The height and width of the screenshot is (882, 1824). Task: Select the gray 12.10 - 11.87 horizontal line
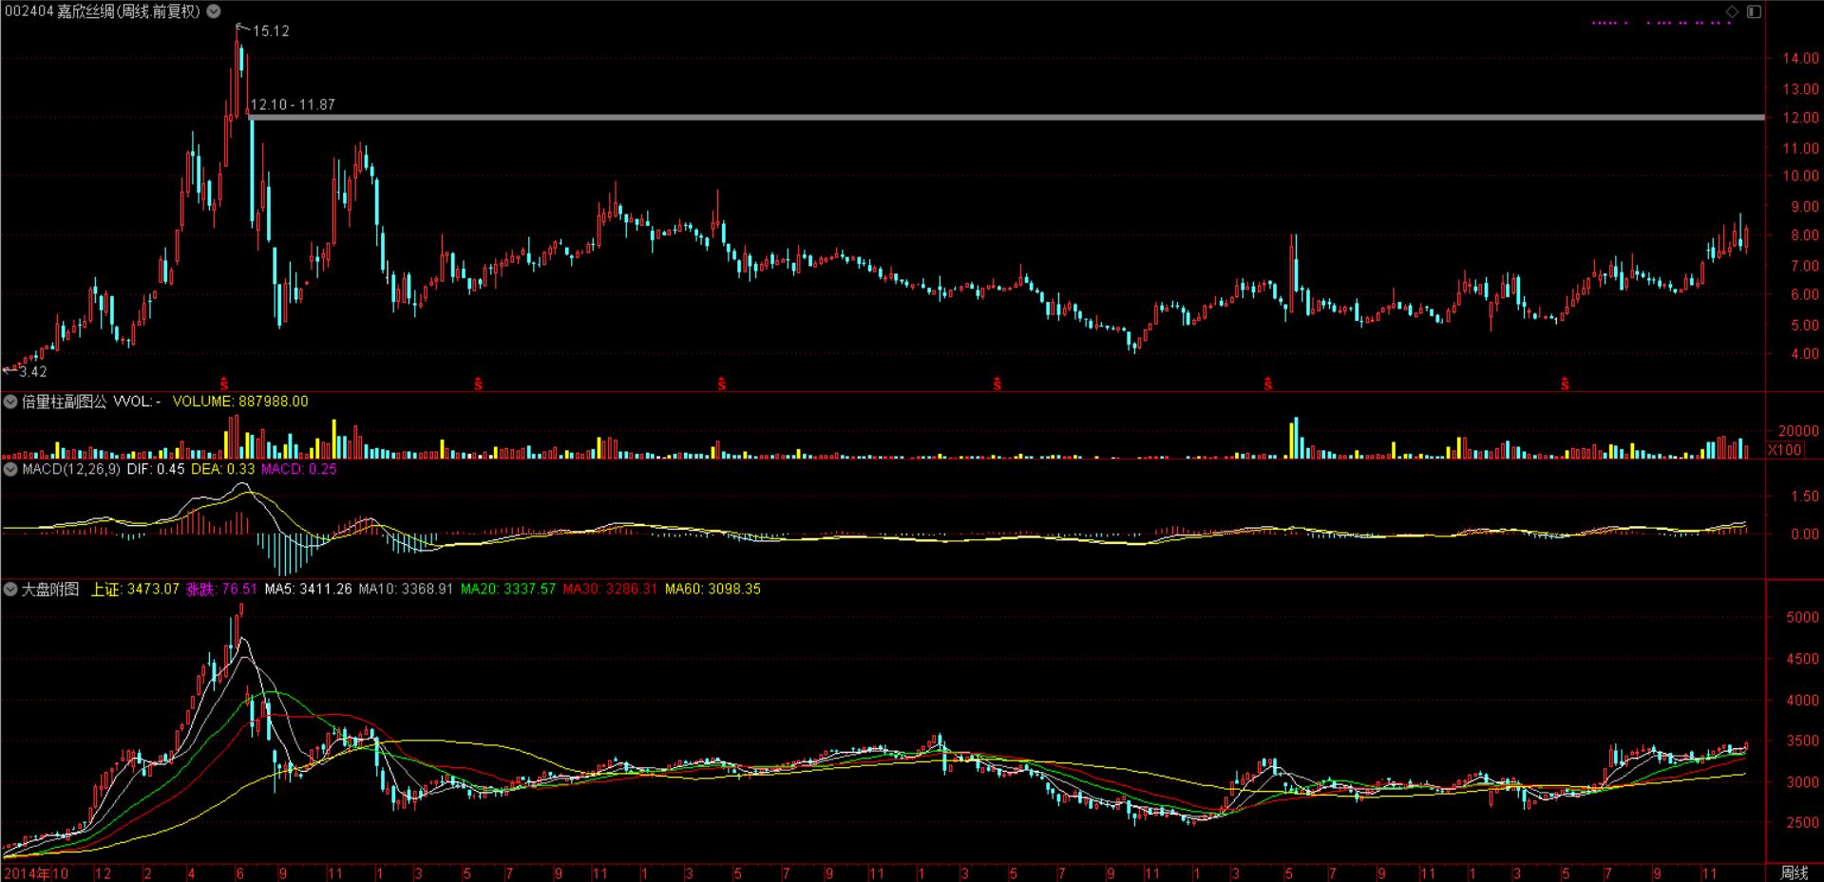(950, 118)
